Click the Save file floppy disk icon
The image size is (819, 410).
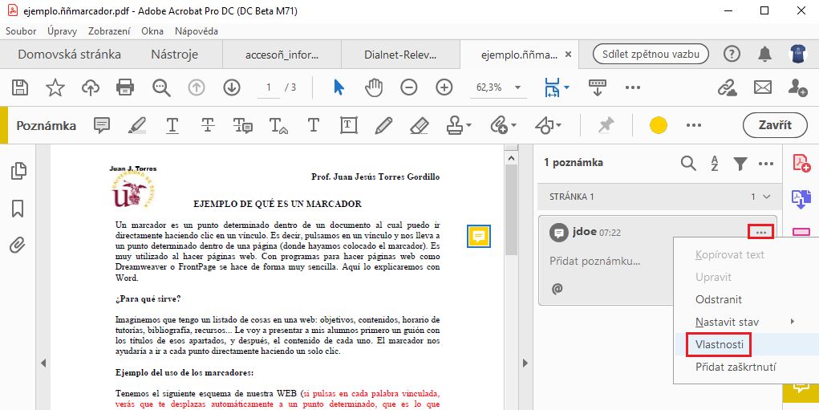(19, 87)
